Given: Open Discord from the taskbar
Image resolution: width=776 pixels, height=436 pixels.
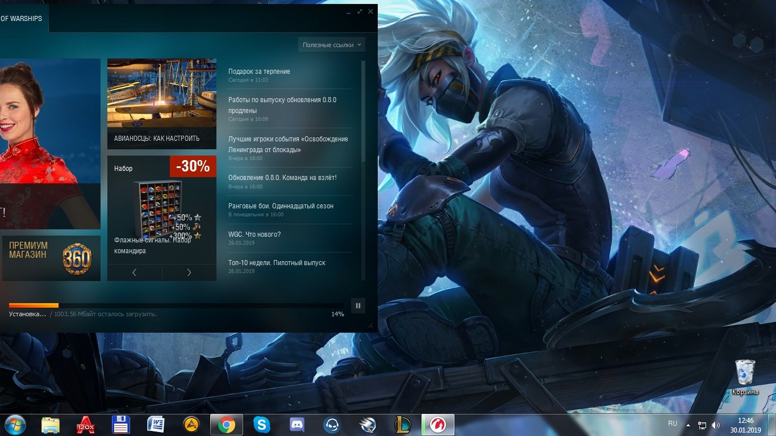Looking at the screenshot, I should (x=297, y=425).
